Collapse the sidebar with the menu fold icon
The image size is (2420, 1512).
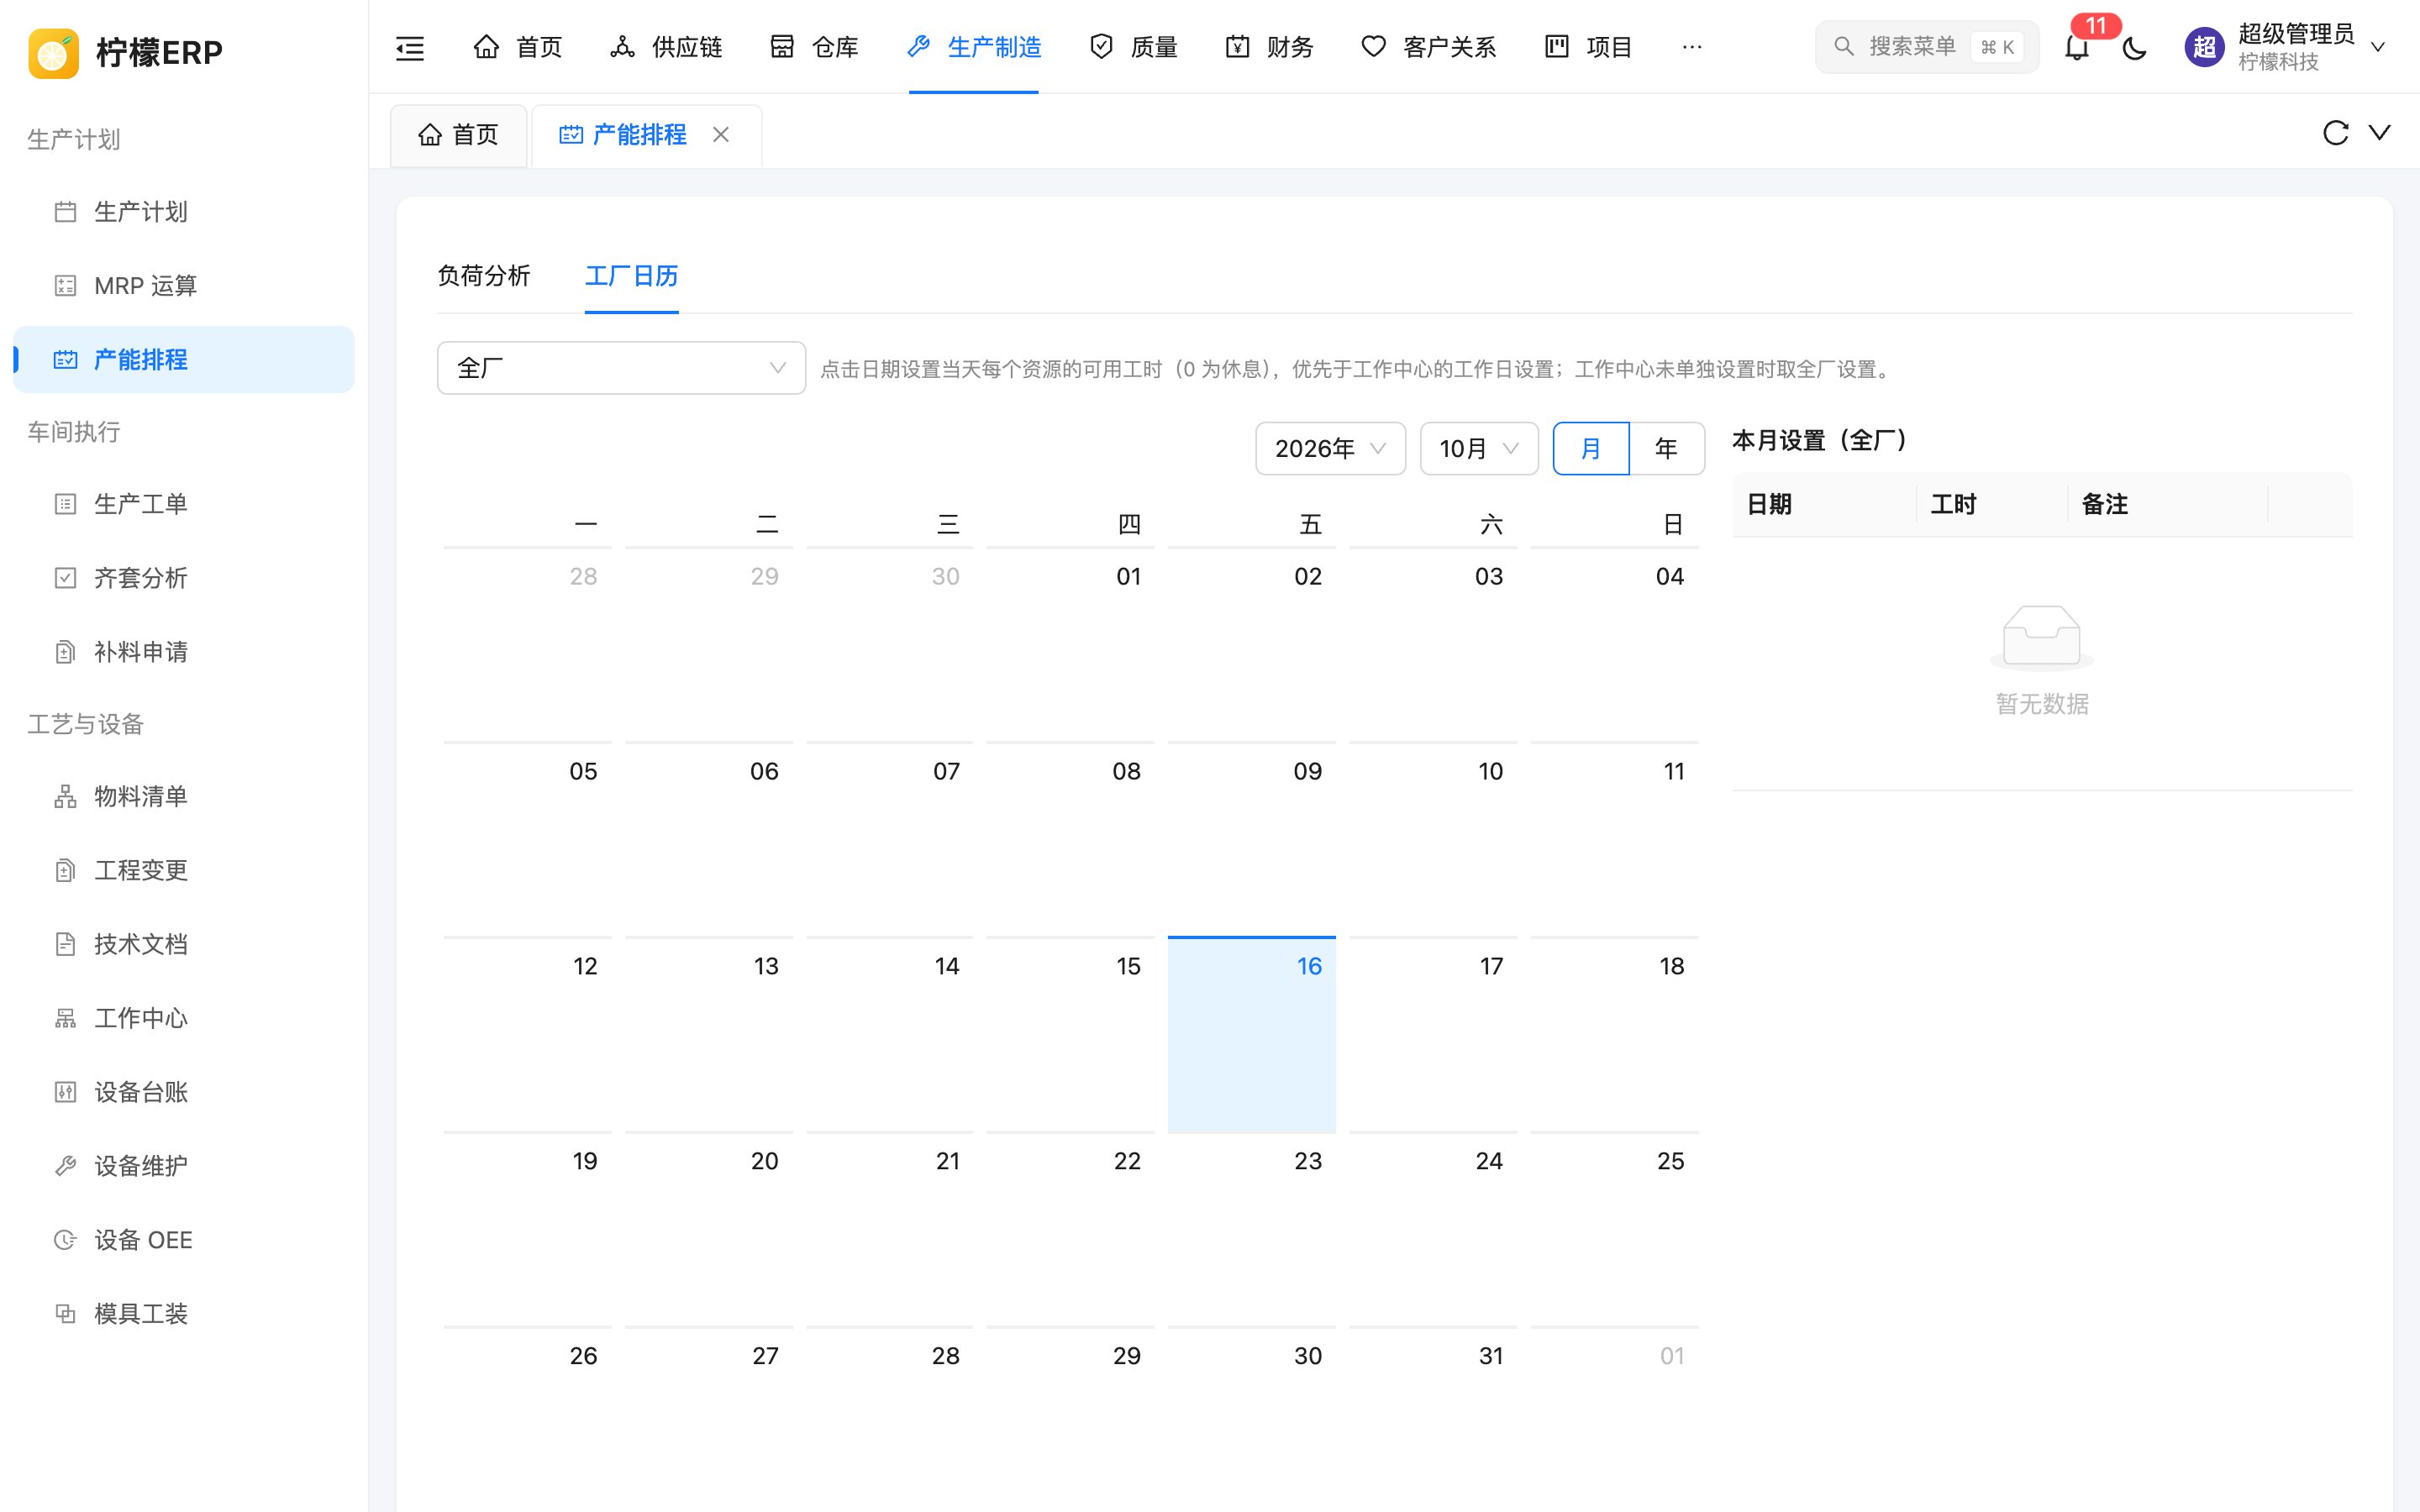point(410,47)
